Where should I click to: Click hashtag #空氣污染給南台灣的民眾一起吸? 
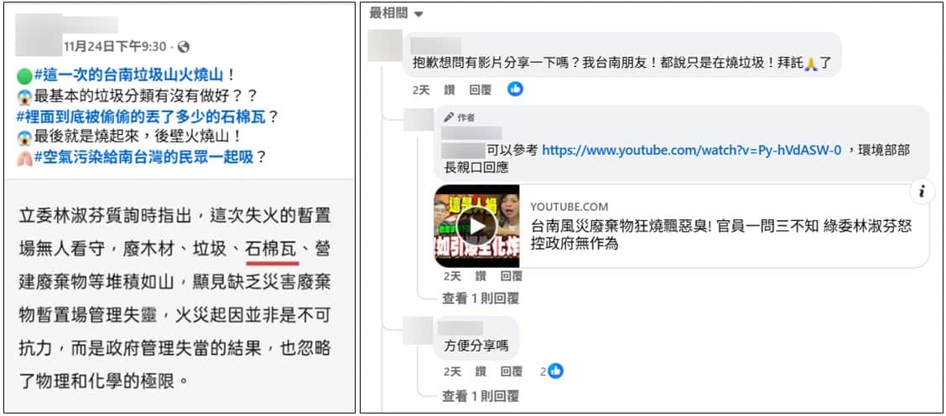(144, 157)
